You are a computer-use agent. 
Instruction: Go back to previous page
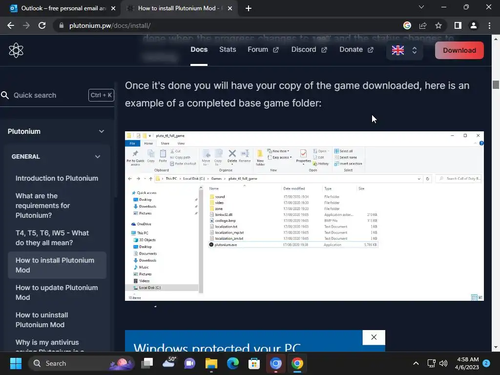(11, 25)
